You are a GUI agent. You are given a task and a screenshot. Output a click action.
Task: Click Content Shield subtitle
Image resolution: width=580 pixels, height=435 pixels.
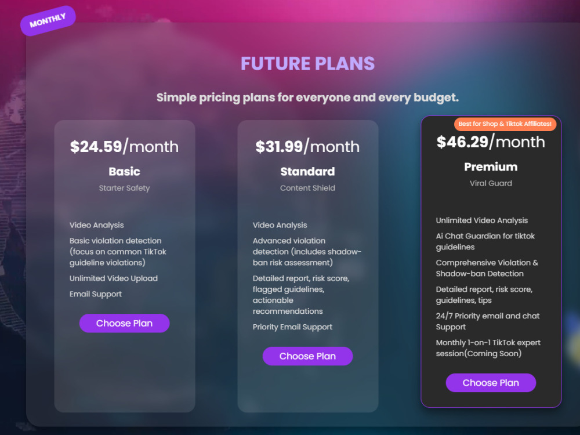[x=307, y=188]
